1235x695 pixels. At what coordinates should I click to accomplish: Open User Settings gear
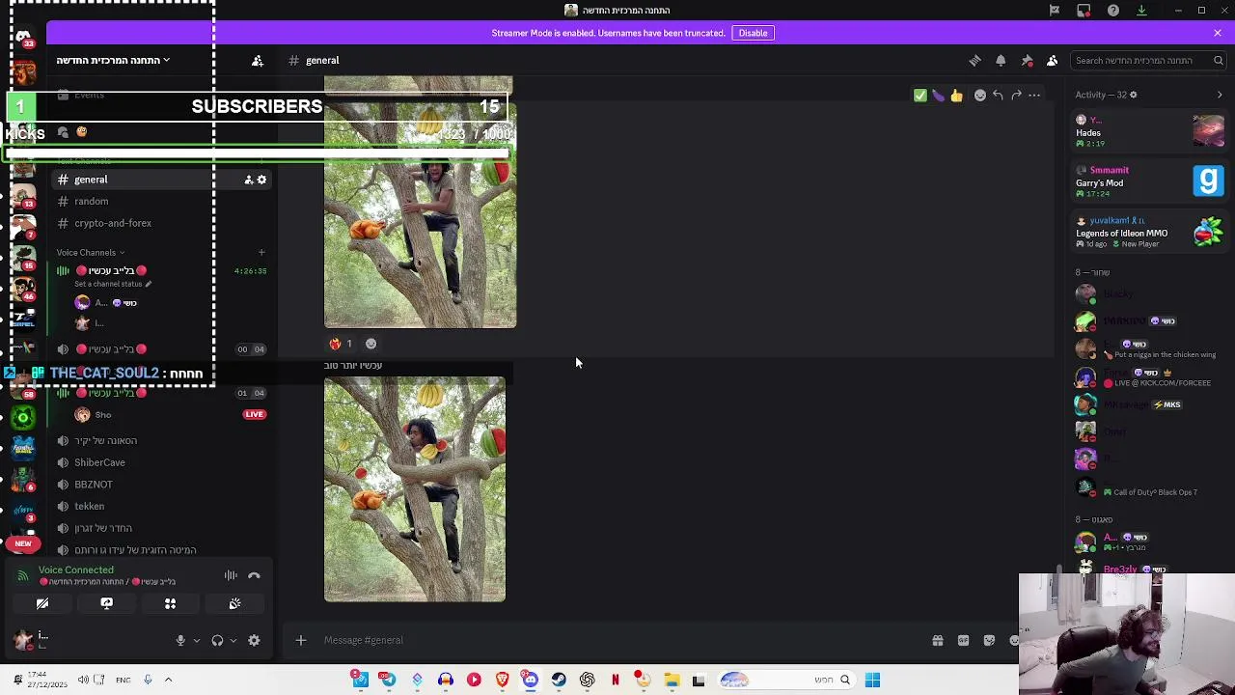pyautogui.click(x=254, y=641)
